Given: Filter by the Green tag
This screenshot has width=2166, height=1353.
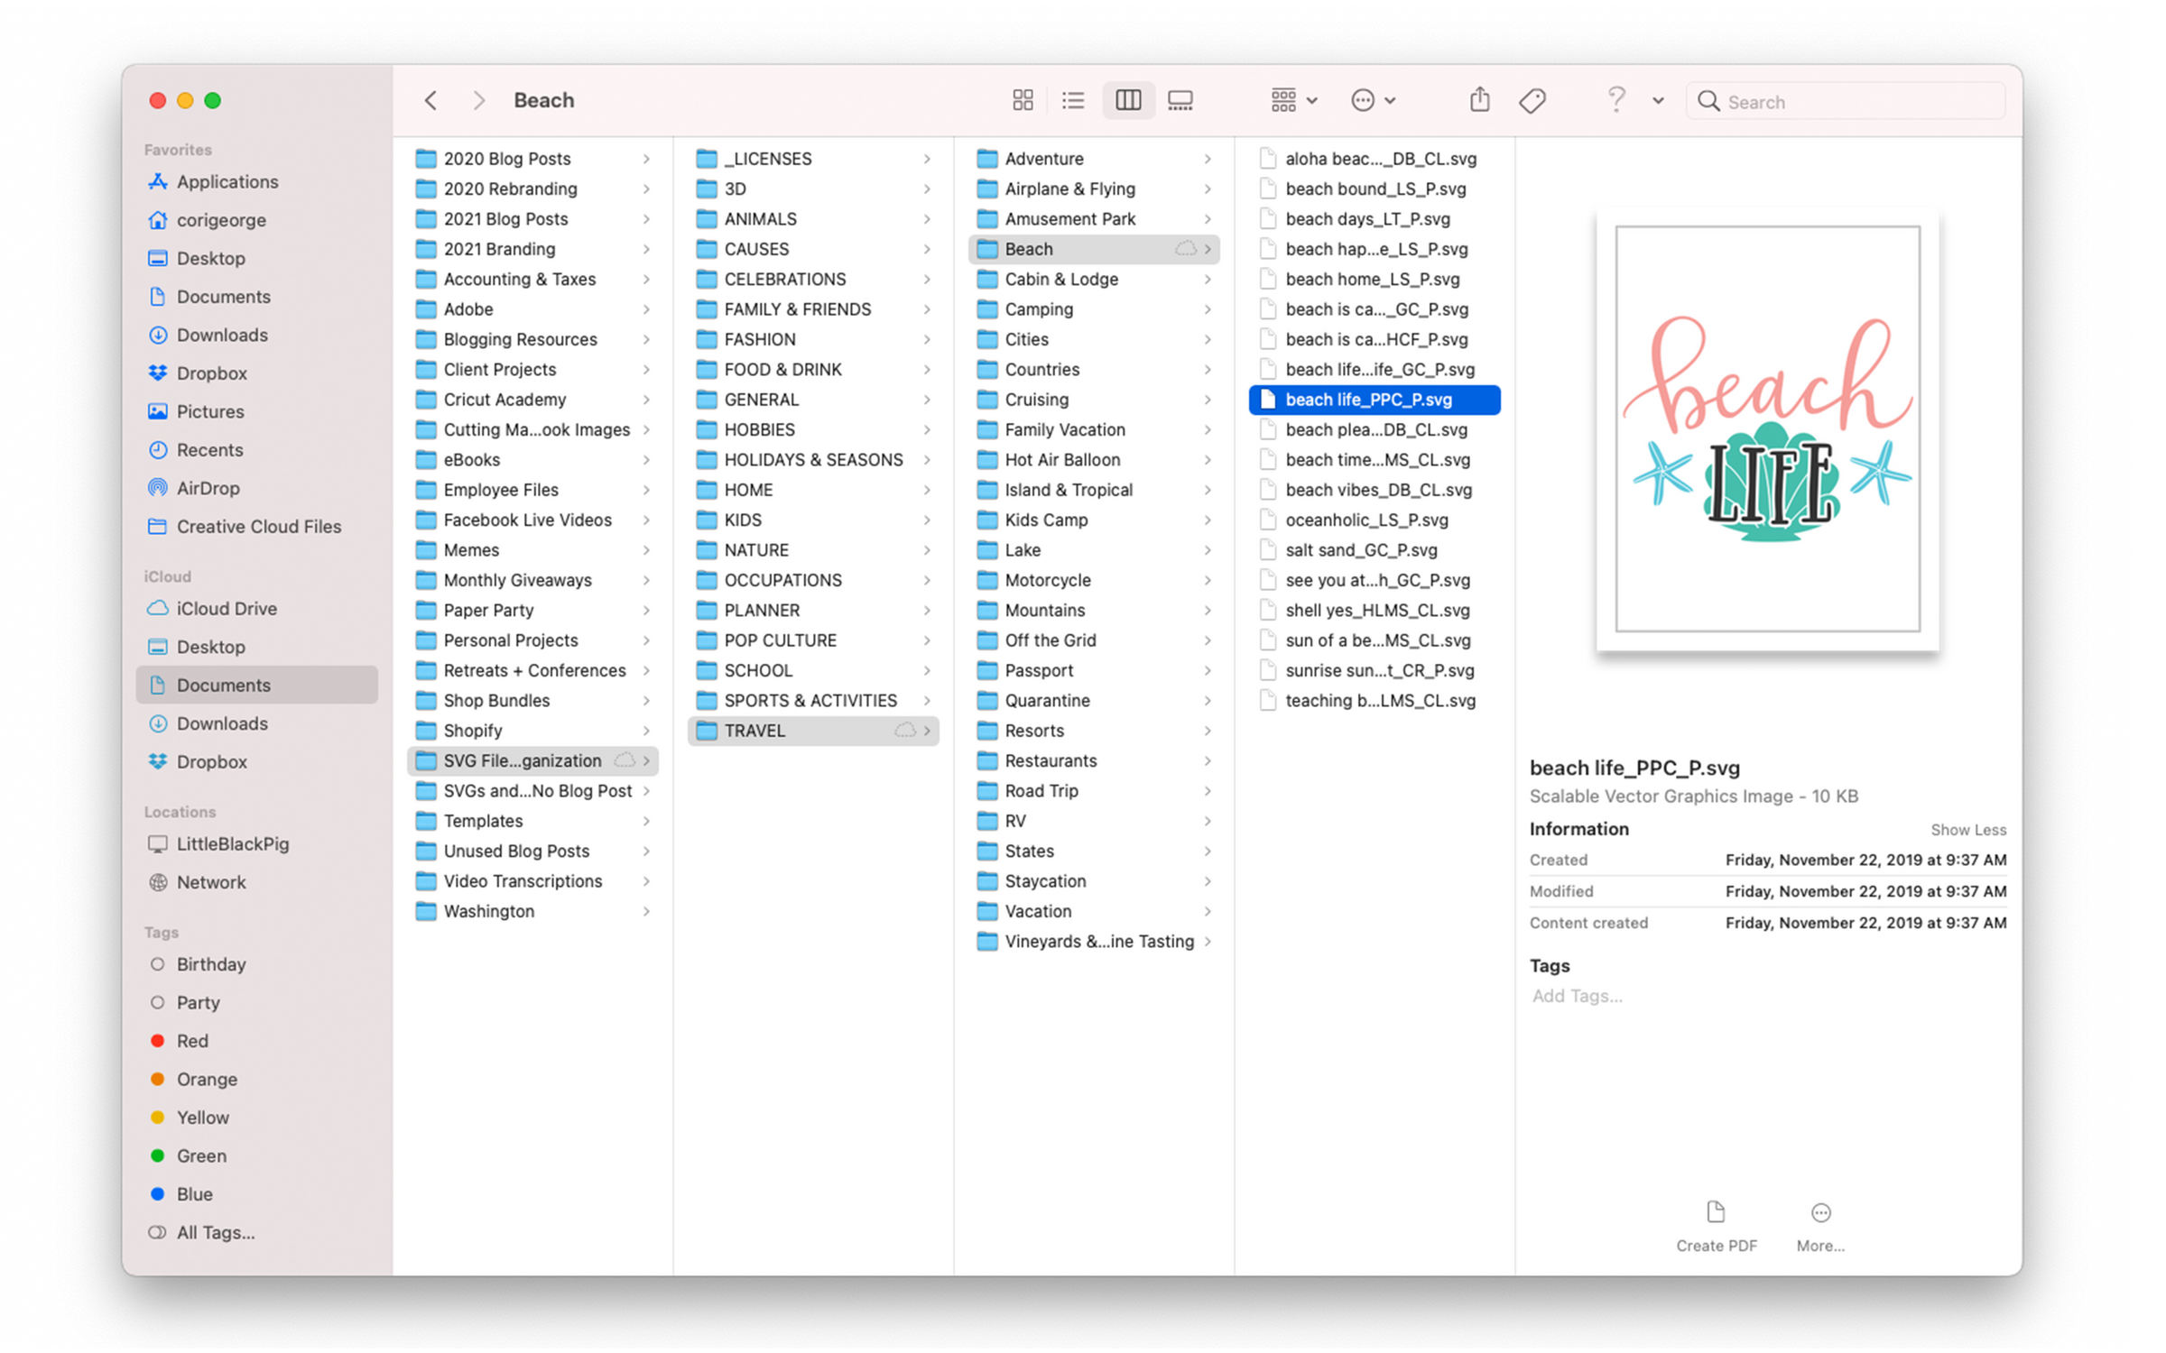Looking at the screenshot, I should click(201, 1156).
